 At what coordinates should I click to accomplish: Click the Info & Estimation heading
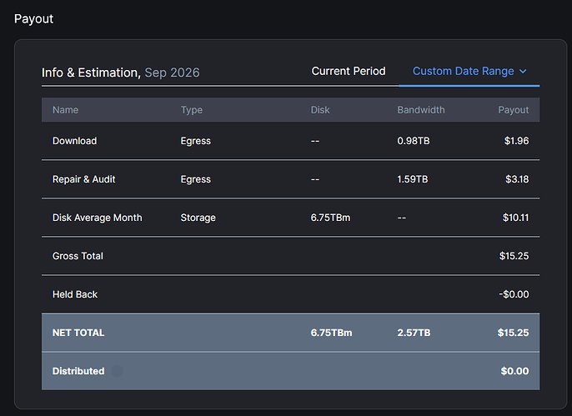click(x=91, y=73)
